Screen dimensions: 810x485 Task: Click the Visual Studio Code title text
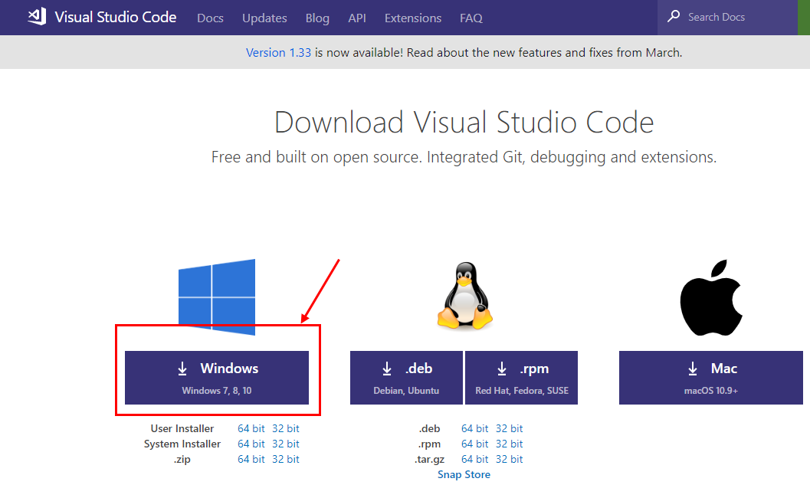coord(116,17)
